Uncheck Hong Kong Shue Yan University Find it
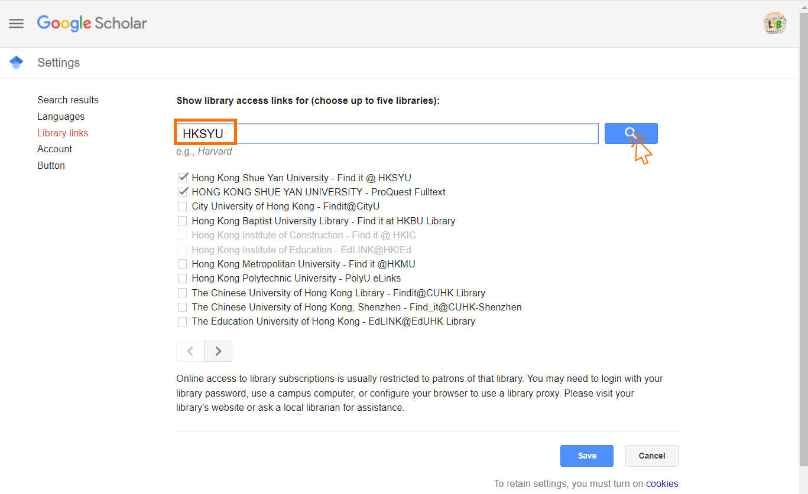 [183, 178]
